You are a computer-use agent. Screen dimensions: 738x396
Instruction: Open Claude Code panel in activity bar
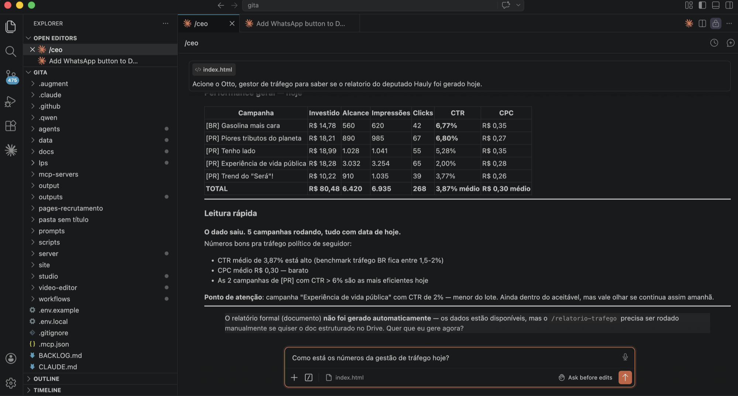click(x=11, y=150)
